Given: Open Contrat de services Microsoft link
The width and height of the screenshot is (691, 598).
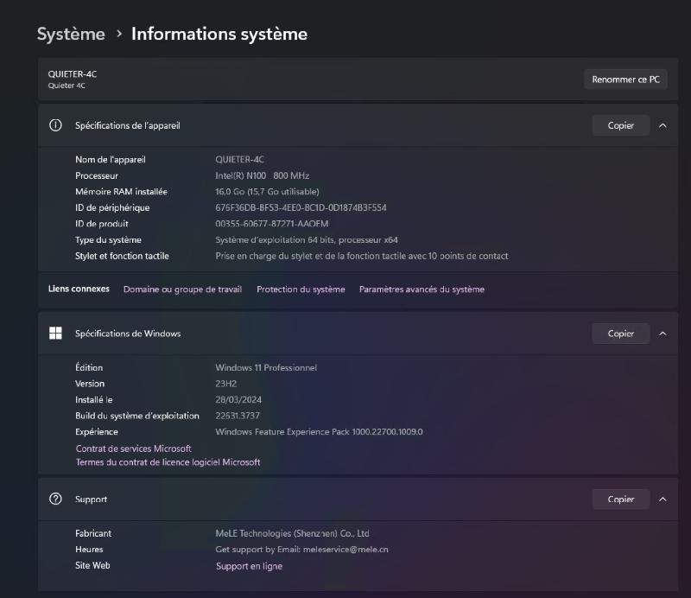Looking at the screenshot, I should click(134, 448).
